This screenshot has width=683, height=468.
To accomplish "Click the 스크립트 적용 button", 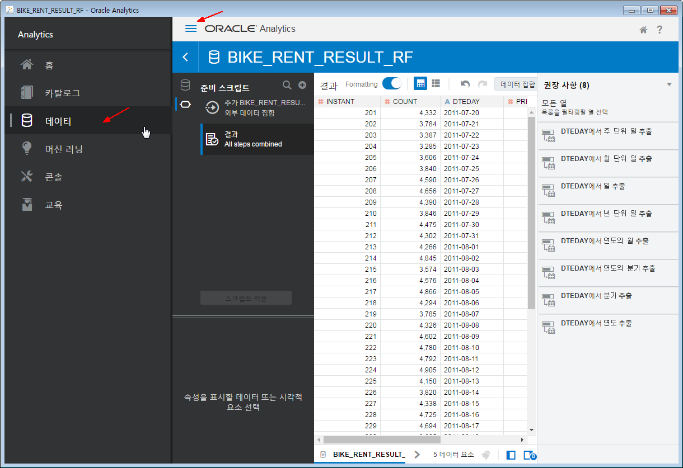I will (246, 298).
